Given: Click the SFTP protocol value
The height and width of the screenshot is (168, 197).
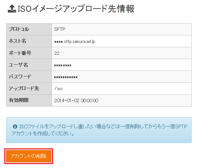Looking at the screenshot, I should [x=60, y=29].
